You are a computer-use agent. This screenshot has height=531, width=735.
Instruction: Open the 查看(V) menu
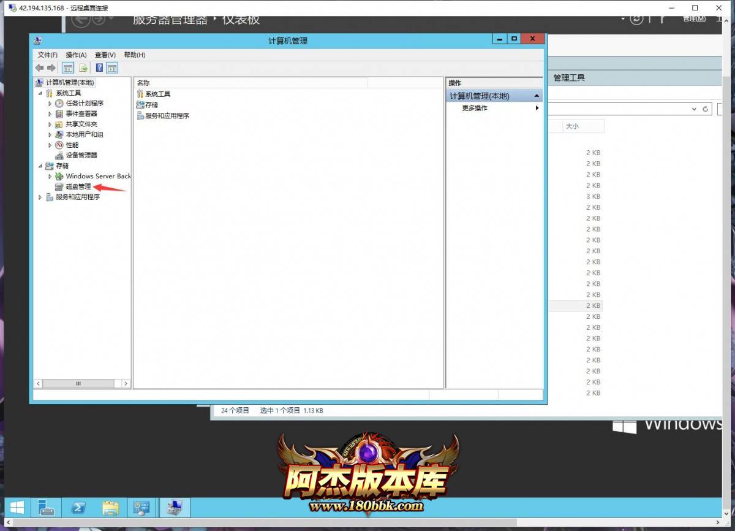pyautogui.click(x=105, y=55)
